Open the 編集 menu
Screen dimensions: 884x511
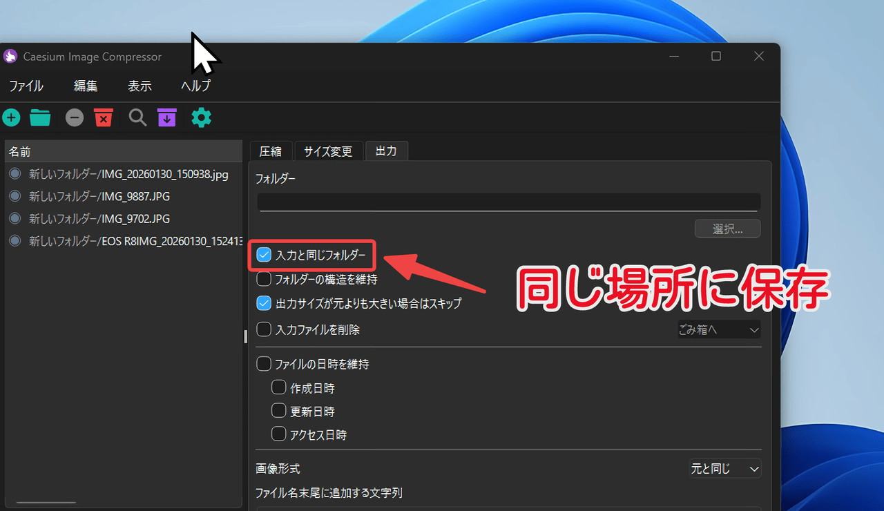(x=86, y=86)
